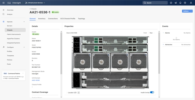Select the General tab
Viewport: 195px width, 100px height.
click(33, 19)
